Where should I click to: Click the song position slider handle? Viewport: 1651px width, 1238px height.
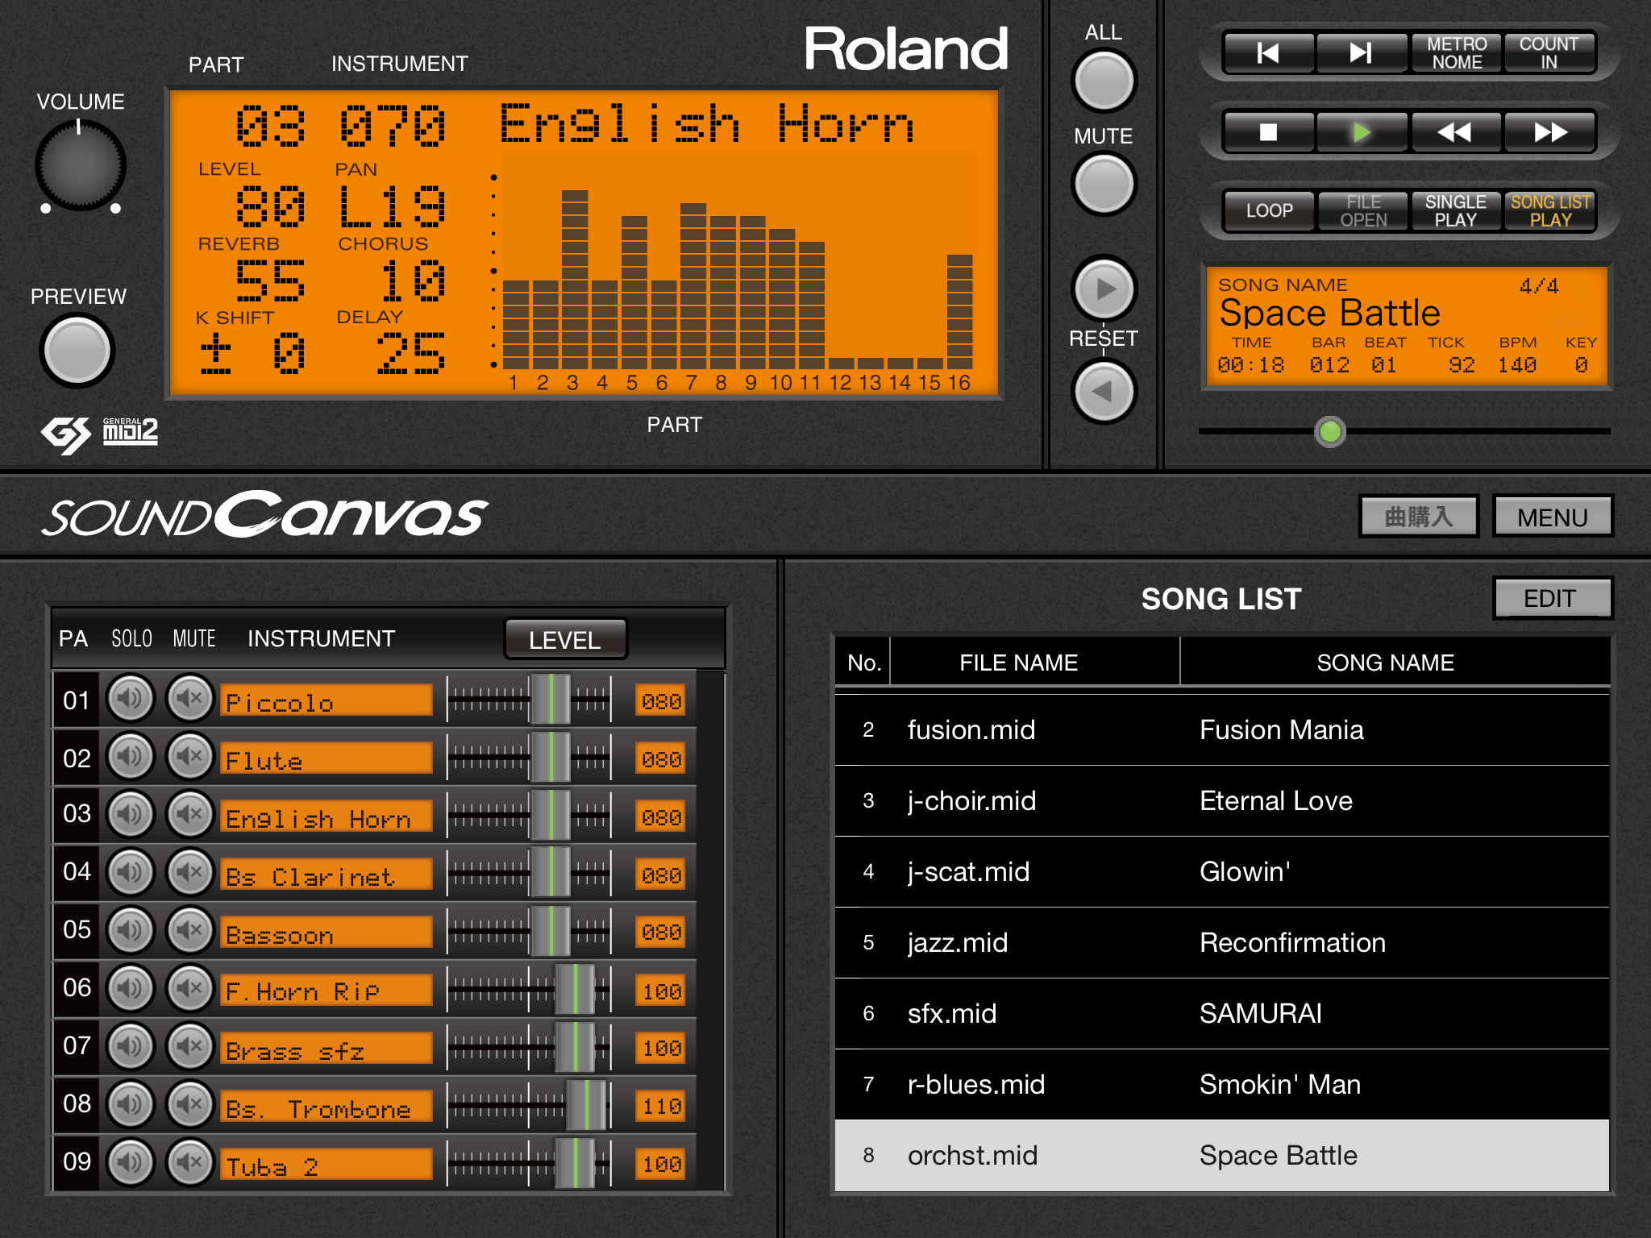point(1330,431)
